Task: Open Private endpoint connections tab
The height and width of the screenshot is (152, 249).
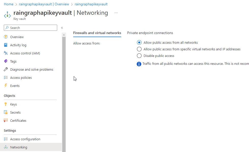Action: pos(150,33)
